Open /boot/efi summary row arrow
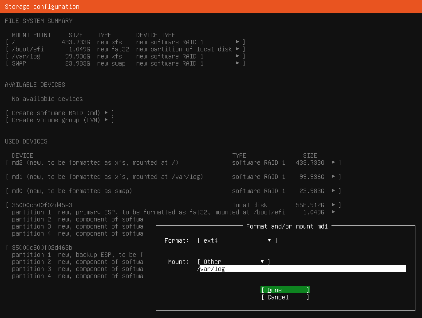Screen dimensions: 422x318 (237, 49)
